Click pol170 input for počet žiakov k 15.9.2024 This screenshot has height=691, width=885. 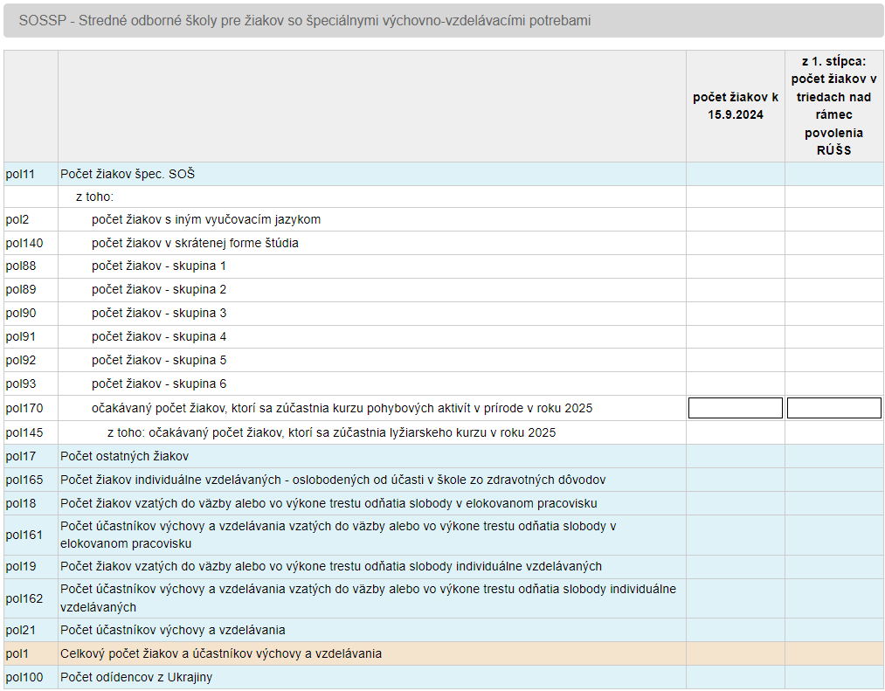[735, 408]
